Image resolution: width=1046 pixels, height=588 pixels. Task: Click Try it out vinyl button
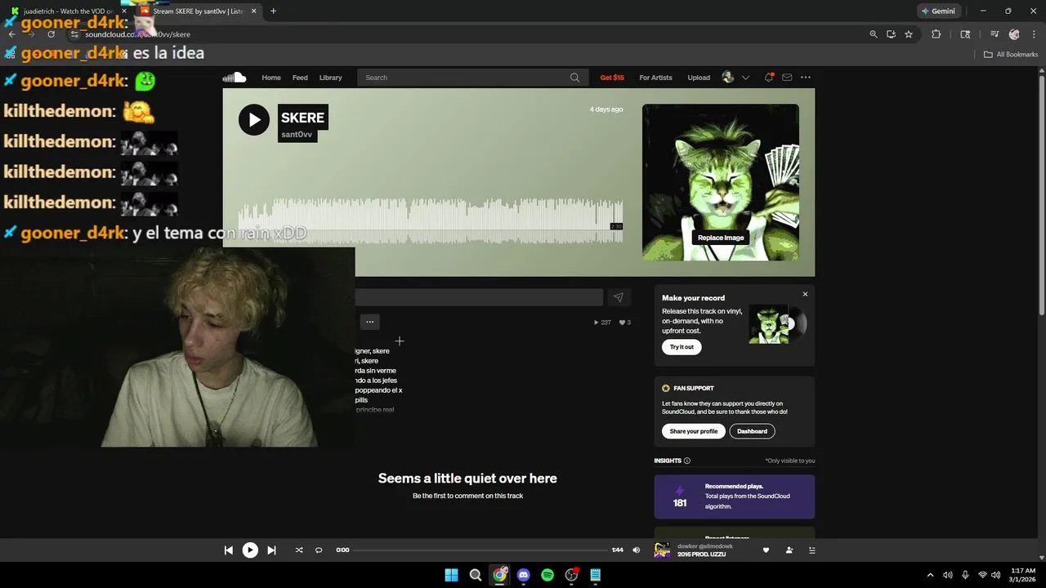pos(682,347)
